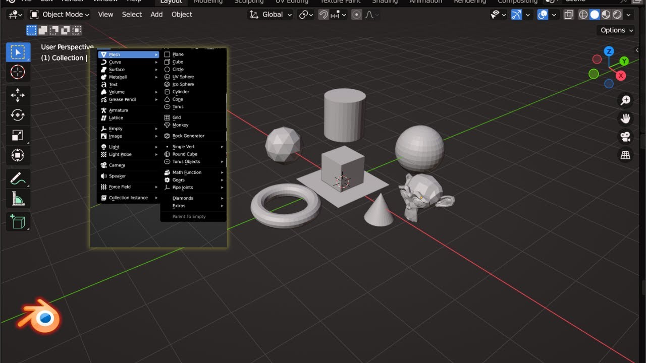Toggle X-ray mode
The height and width of the screenshot is (363, 646).
click(569, 15)
